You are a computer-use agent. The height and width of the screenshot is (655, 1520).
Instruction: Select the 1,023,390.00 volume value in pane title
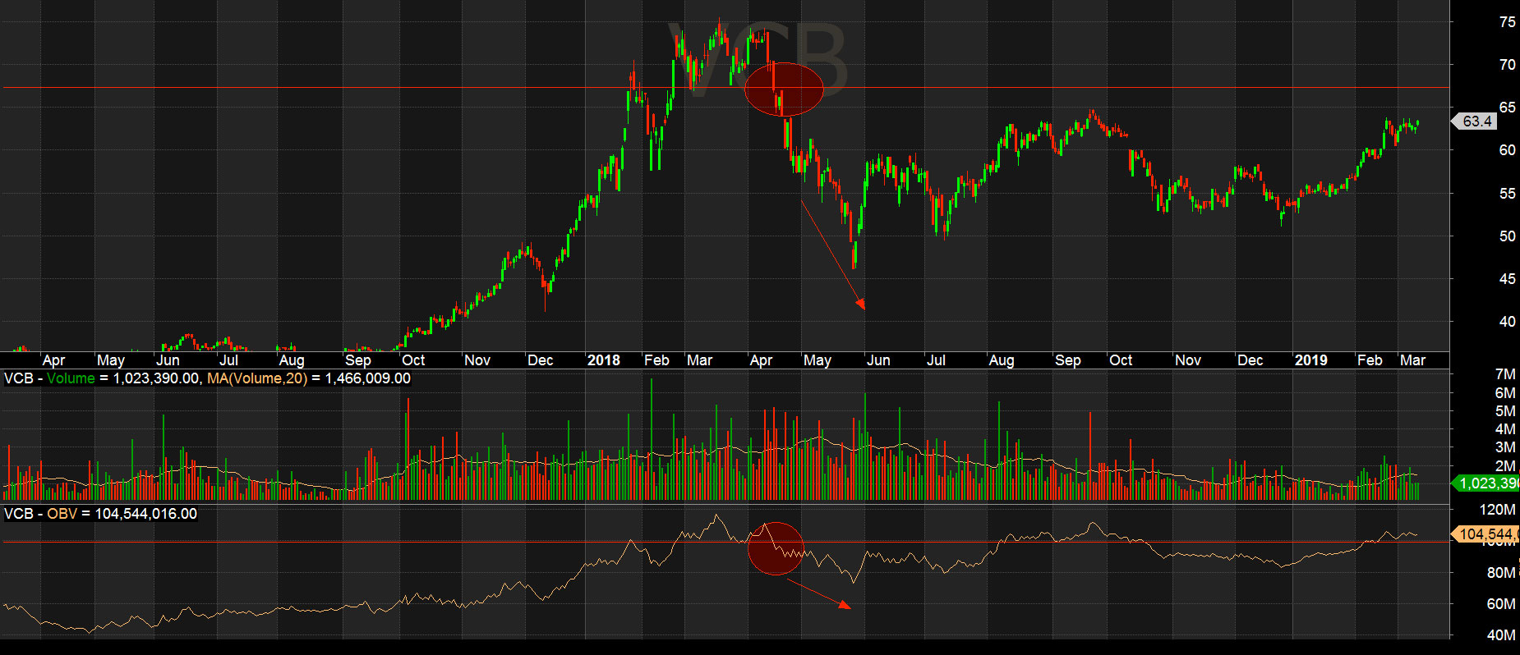(156, 378)
